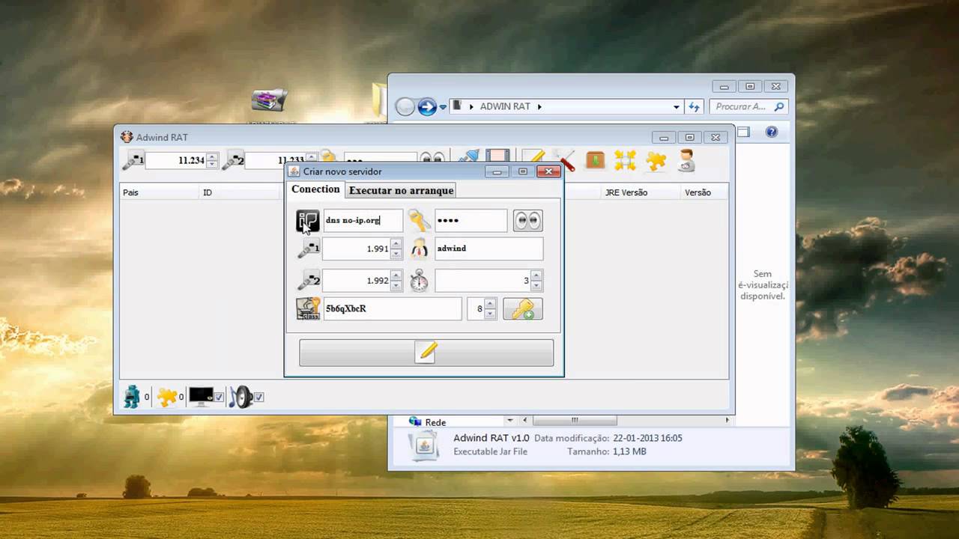Click the monitor icon in the status bar
Image resolution: width=959 pixels, height=539 pixels.
coord(200,396)
